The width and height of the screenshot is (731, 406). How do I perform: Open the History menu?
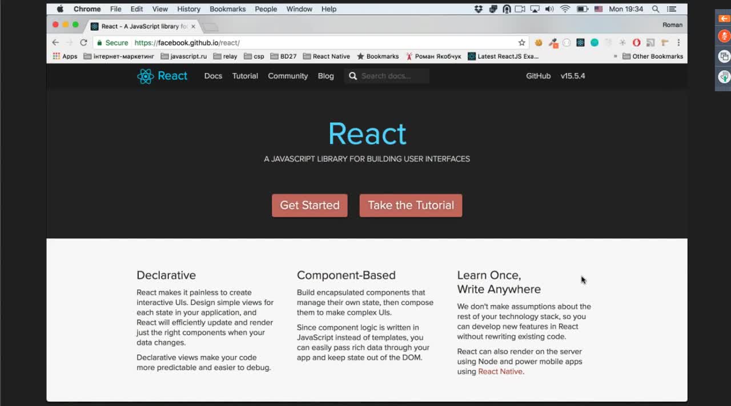pos(188,9)
